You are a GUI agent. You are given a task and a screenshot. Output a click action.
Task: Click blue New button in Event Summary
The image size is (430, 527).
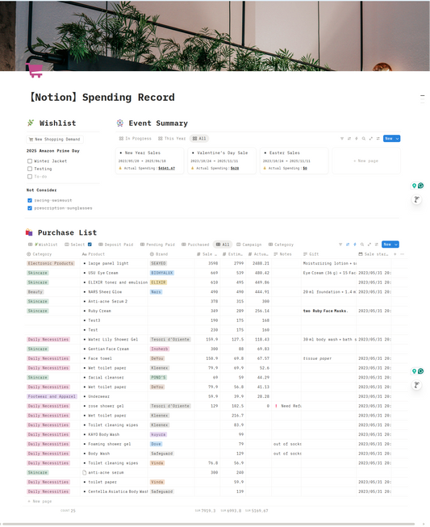click(x=389, y=139)
